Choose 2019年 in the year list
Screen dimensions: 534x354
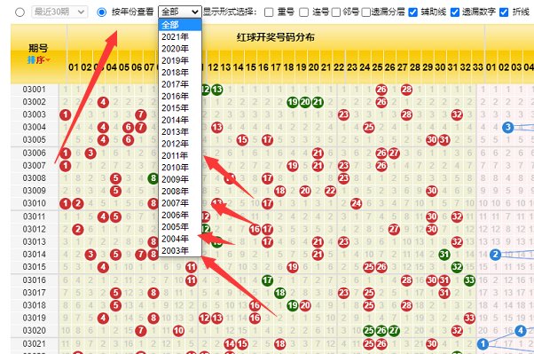(x=180, y=60)
